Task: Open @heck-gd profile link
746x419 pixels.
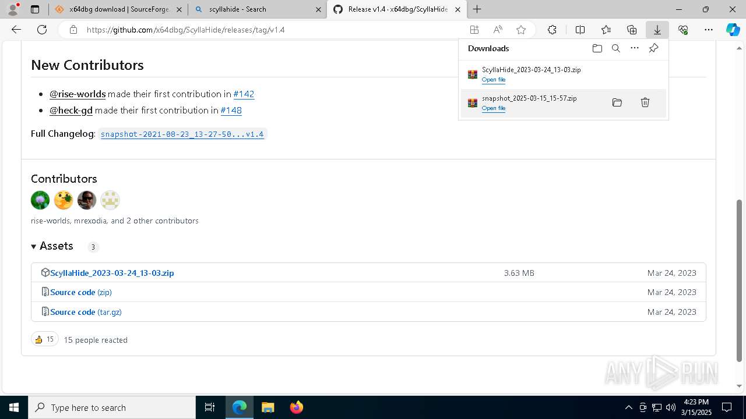Action: [x=71, y=110]
